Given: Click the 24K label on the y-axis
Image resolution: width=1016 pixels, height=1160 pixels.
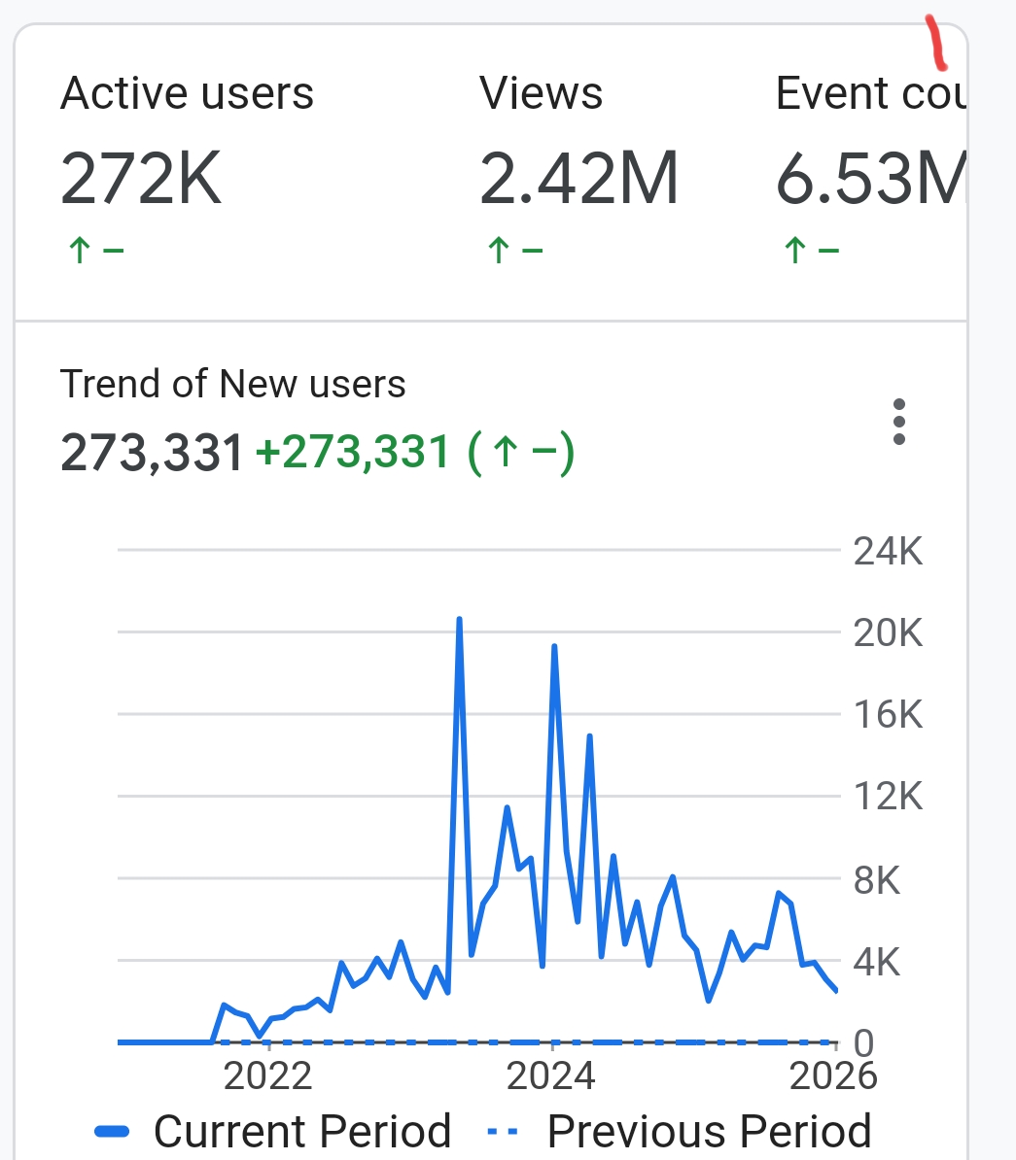Looking at the screenshot, I should (888, 552).
